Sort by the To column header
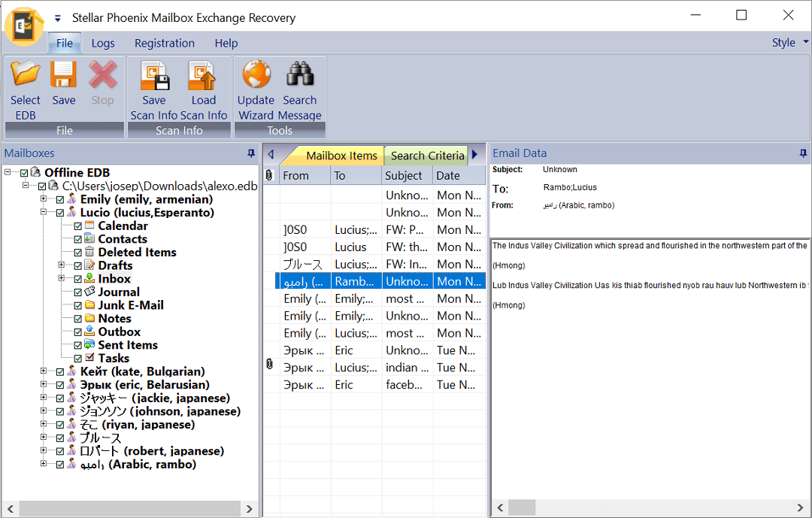The image size is (812, 518). tap(356, 176)
